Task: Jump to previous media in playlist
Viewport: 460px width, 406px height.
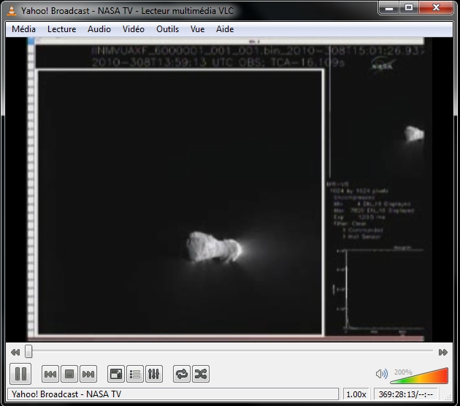Action: pos(50,374)
